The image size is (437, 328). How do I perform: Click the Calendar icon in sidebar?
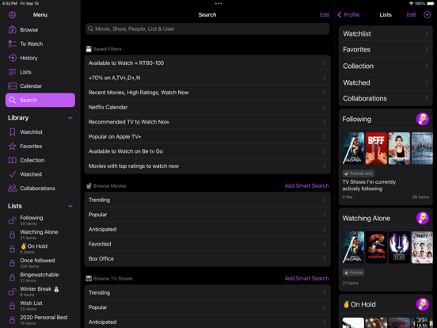coord(12,86)
